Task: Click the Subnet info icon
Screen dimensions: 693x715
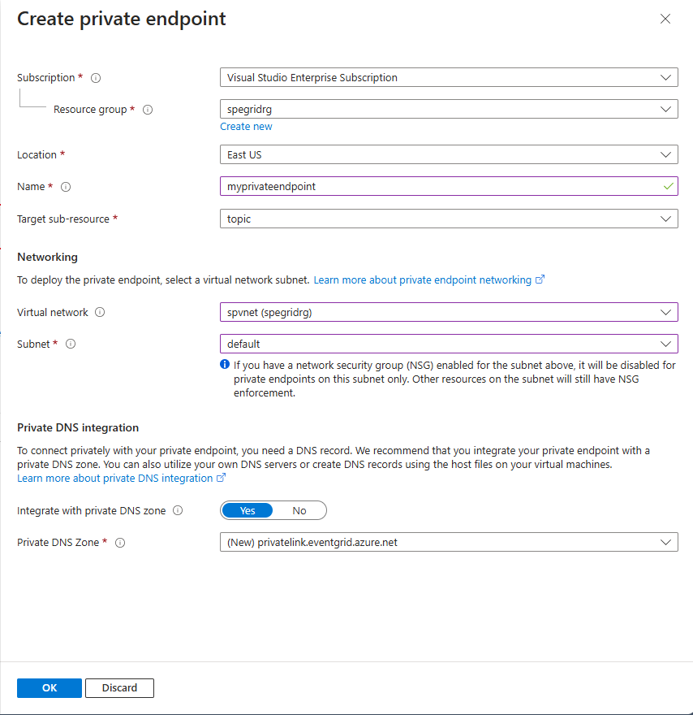Action: pos(71,344)
